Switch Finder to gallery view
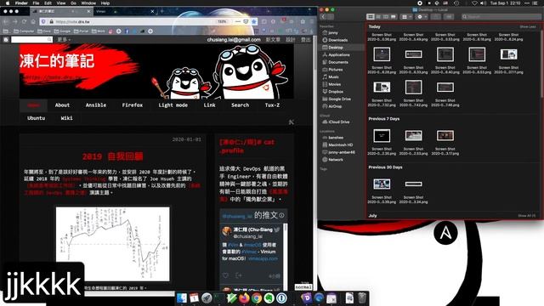Image resolution: width=544 pixels, height=306 pixels. click(393, 17)
